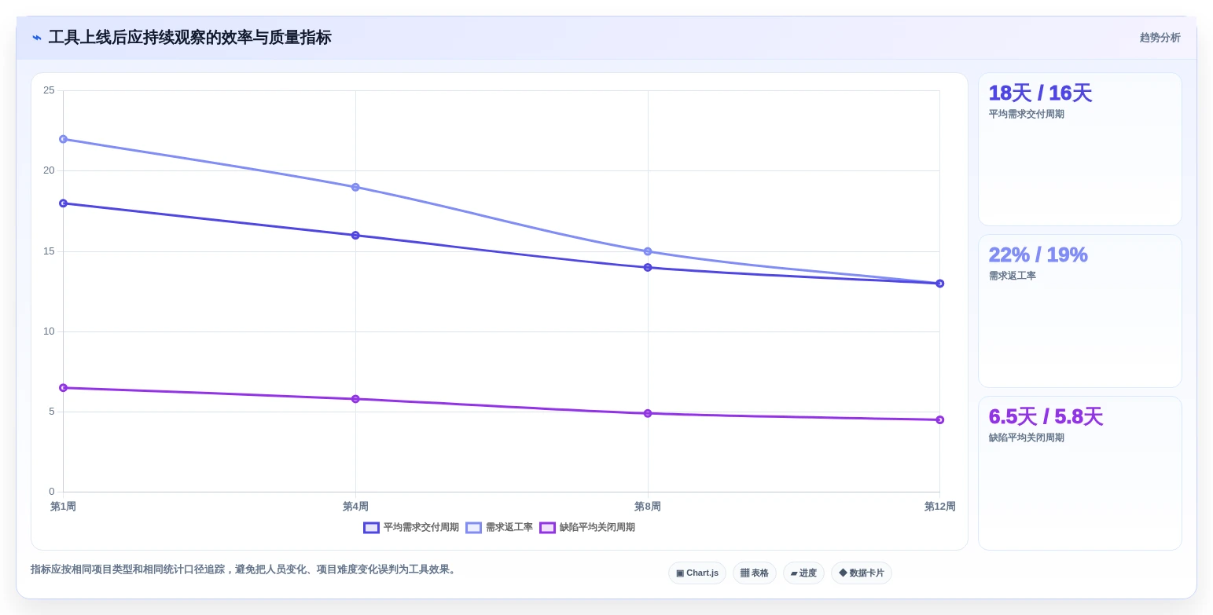Click the footnote starting 指标应按相同项目类型
Viewport: 1213px width, 615px height.
244,569
